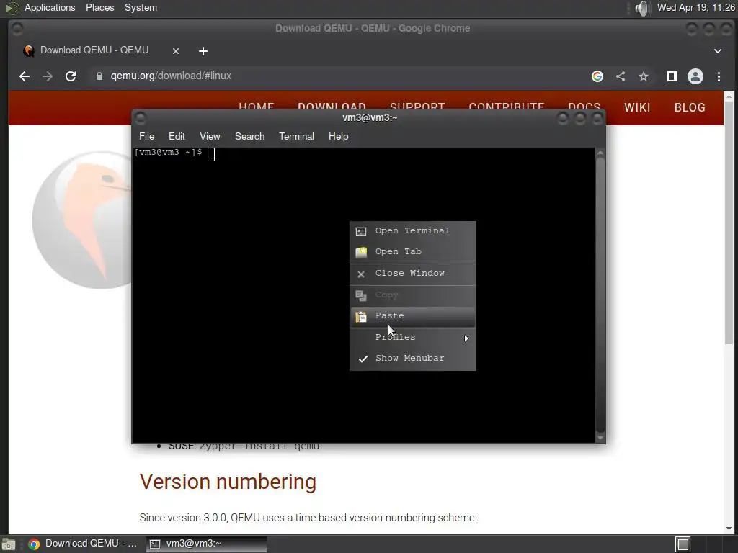Click the clock Wed Apr 19
Viewport: 738px width, 553px height.
click(695, 7)
